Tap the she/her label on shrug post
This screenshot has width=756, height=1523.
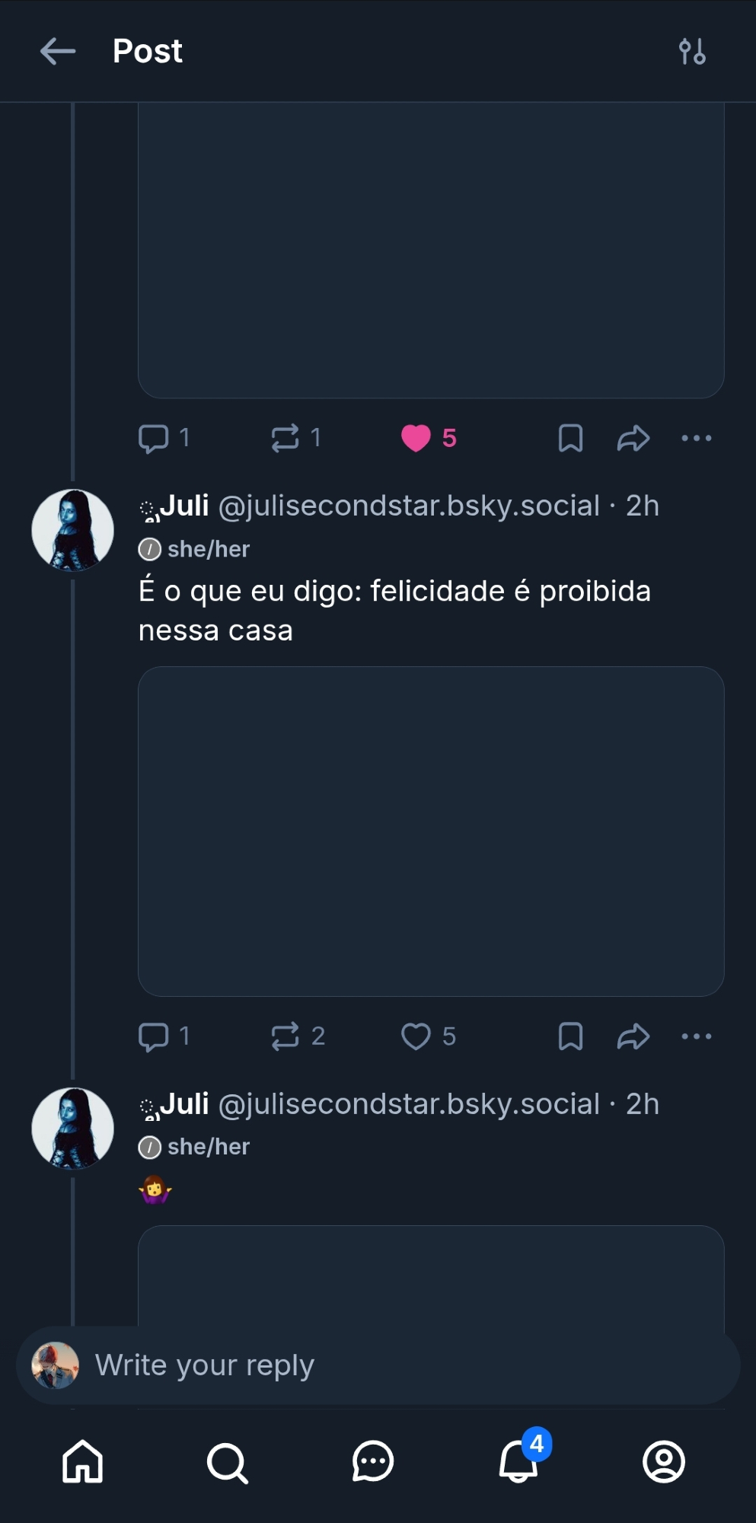coord(208,1147)
